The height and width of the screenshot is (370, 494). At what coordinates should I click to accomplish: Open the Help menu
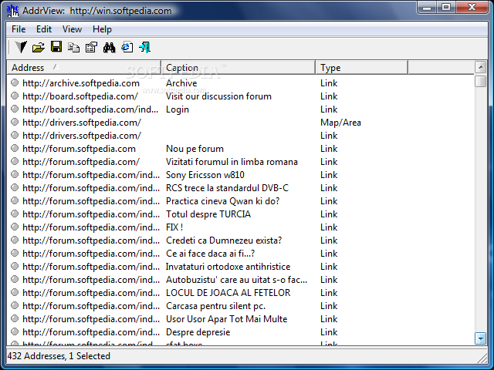click(102, 29)
